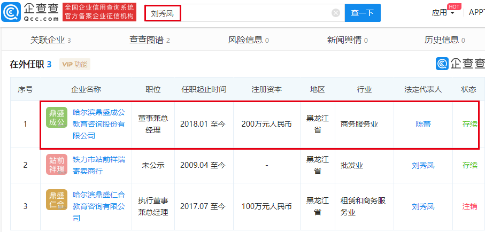The image size is (485, 232).
Task: Open 刘秀凤 link in the 批发业 row
Action: (423, 165)
